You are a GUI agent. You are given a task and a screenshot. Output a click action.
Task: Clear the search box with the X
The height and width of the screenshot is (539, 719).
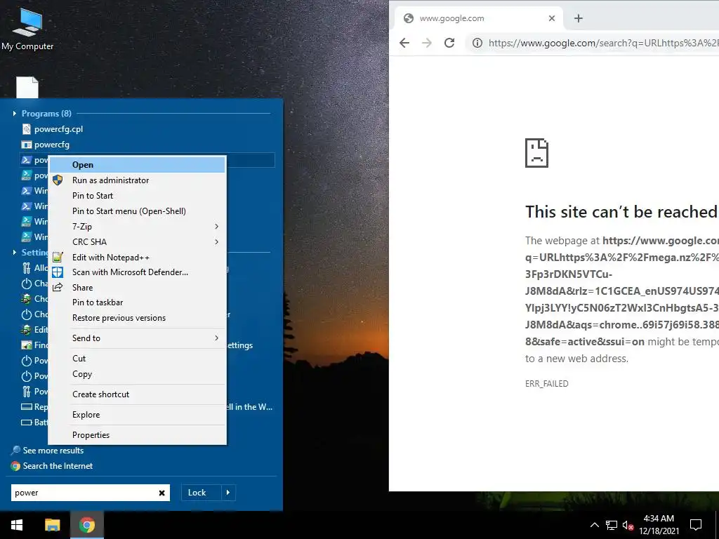click(x=162, y=493)
